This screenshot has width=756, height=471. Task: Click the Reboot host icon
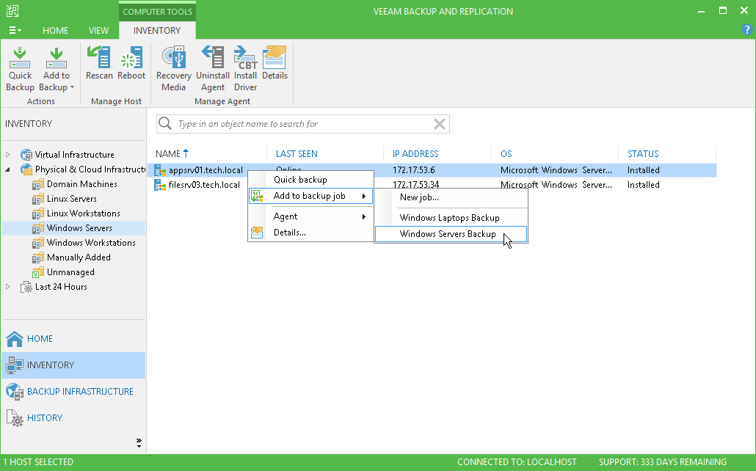(x=131, y=57)
